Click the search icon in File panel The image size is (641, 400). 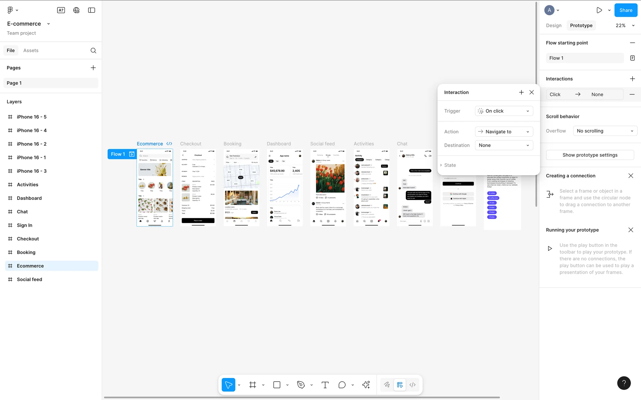coord(93,51)
